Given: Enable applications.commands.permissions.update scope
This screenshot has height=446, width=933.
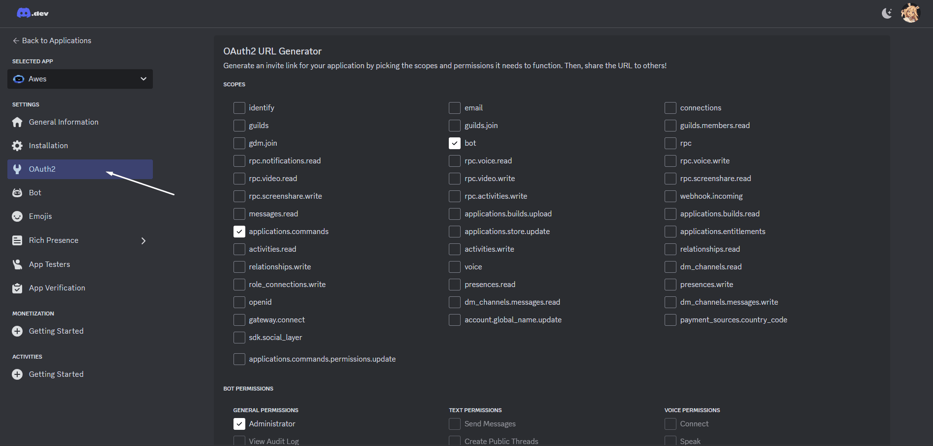Looking at the screenshot, I should pos(239,359).
